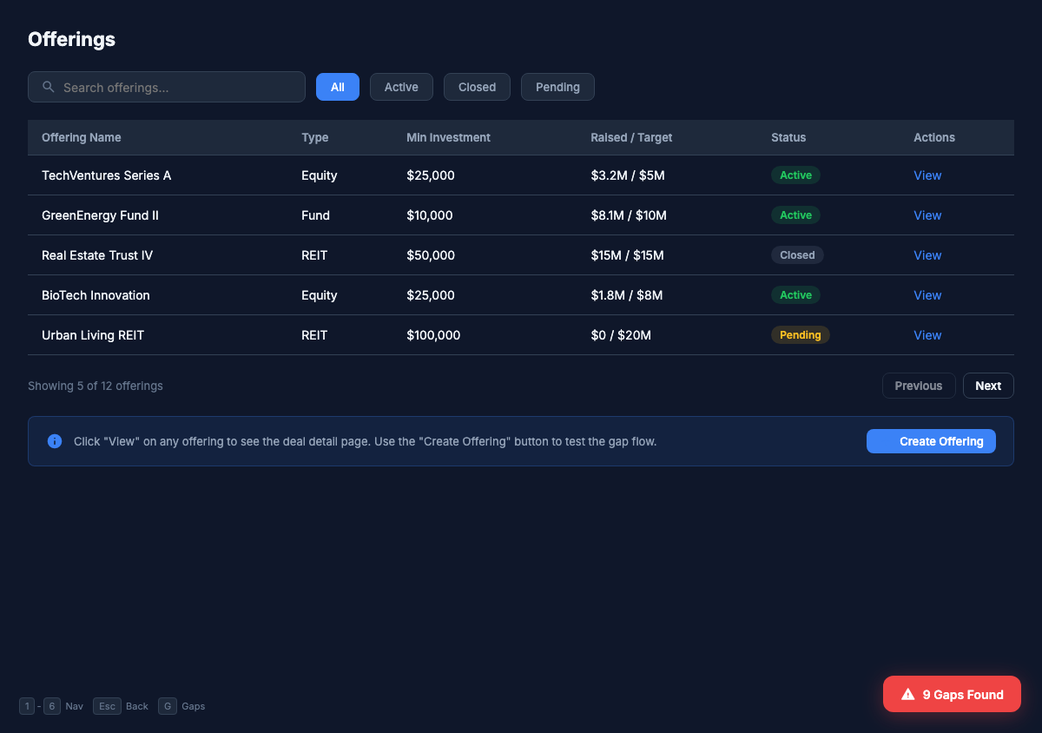Open View for BioTech Innovation
1042x733 pixels.
tap(927, 294)
